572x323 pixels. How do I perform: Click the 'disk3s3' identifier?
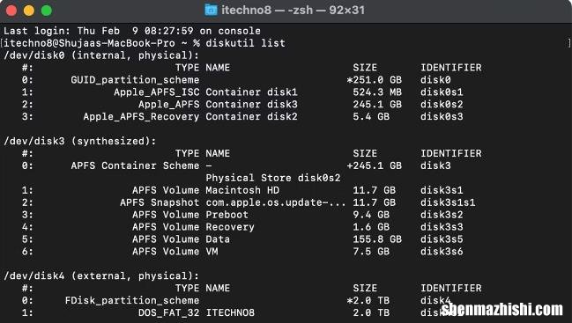tap(442, 227)
